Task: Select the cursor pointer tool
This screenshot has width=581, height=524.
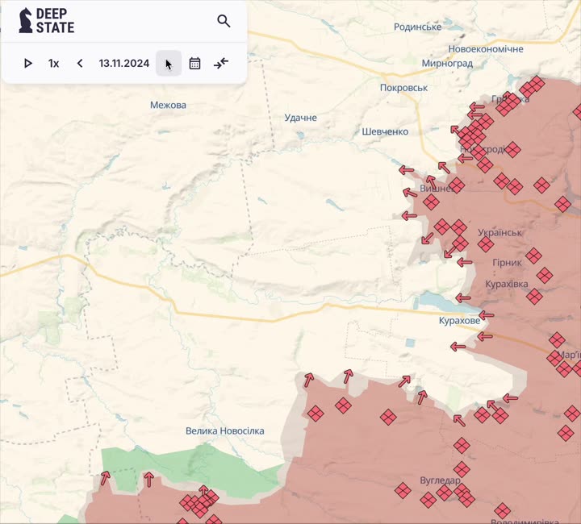Action: [169, 64]
